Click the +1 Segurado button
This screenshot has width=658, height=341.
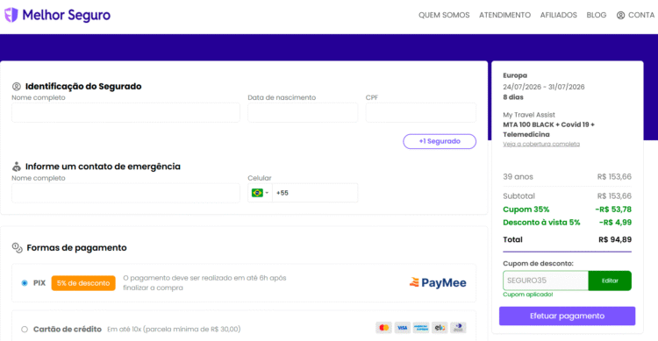click(x=440, y=141)
